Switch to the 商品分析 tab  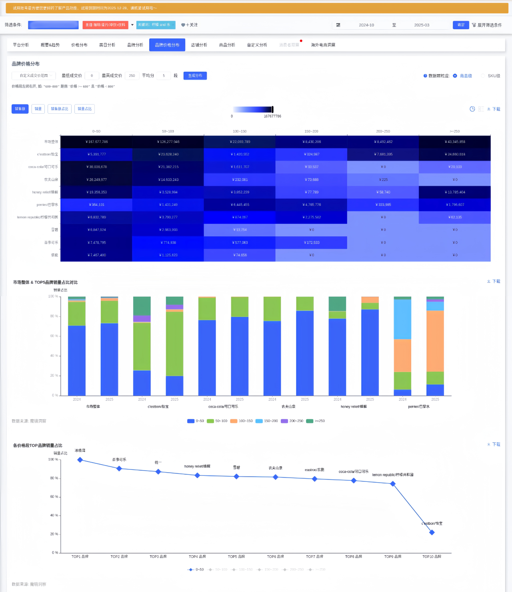(x=227, y=45)
